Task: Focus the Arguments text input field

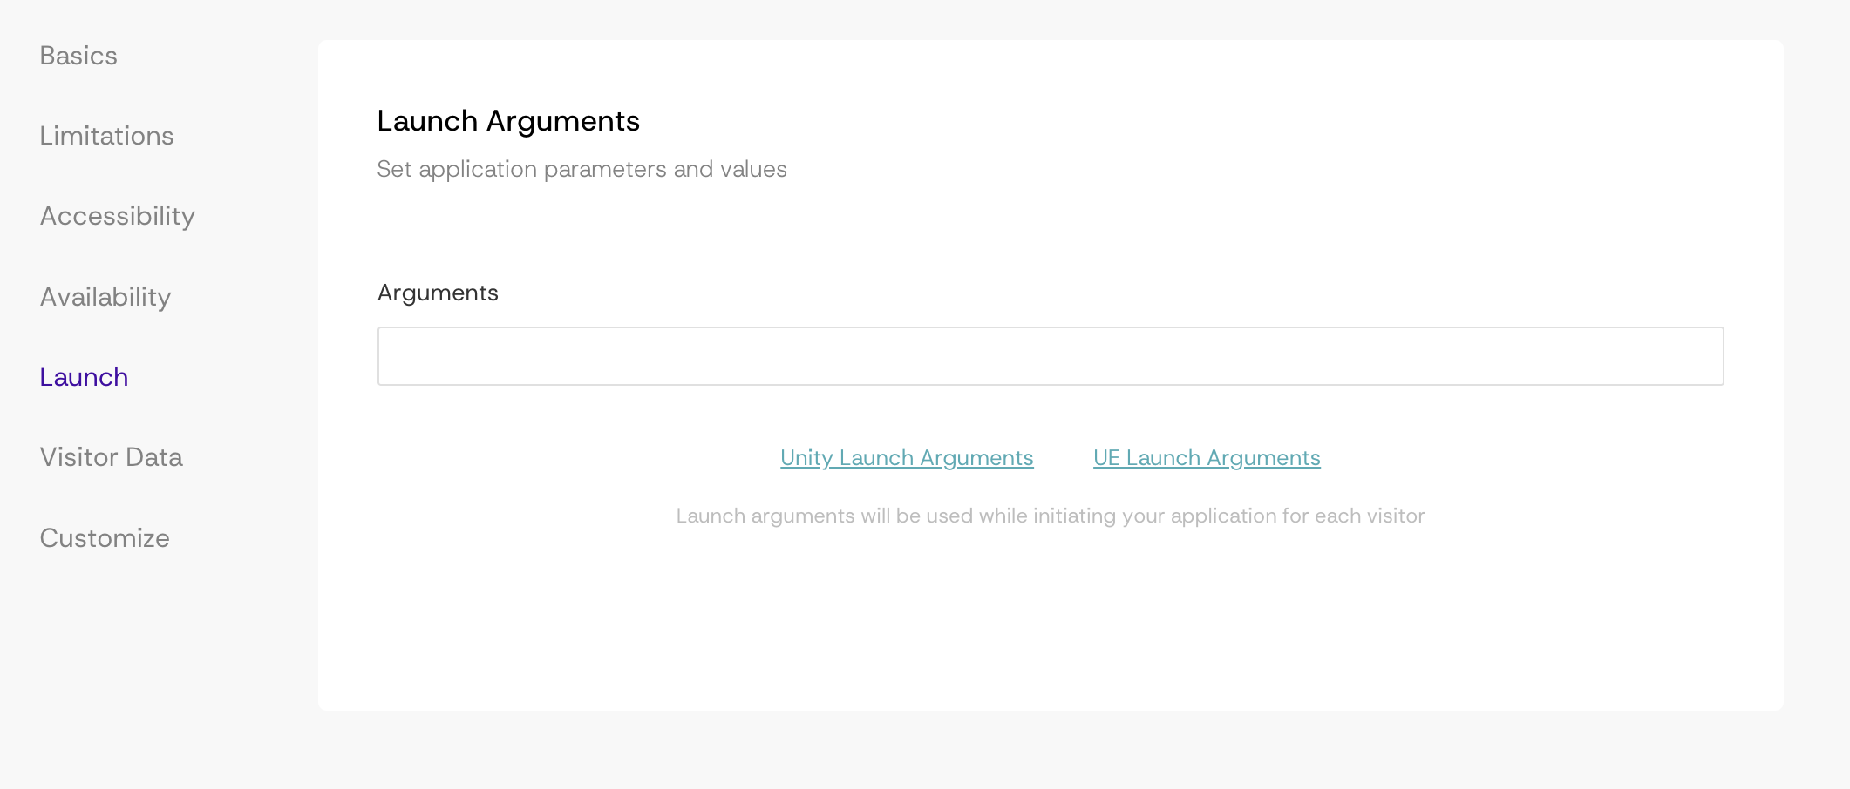Action: (1050, 356)
